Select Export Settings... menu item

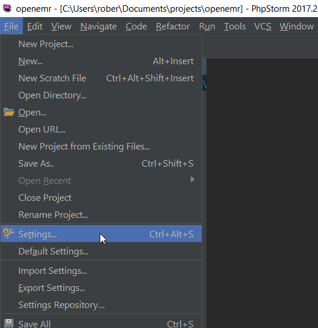tap(101, 288)
